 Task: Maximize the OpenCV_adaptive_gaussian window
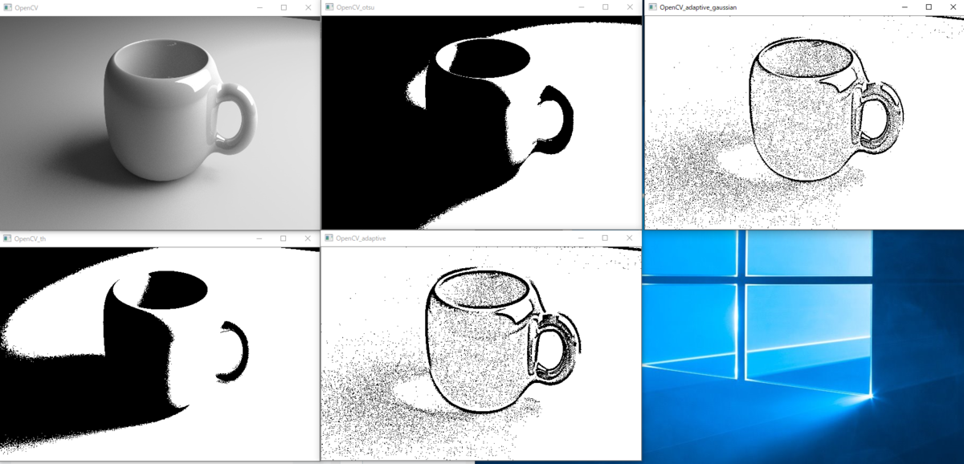tap(928, 7)
